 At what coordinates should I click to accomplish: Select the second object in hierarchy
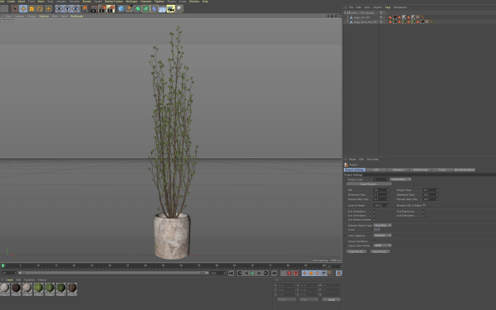pyautogui.click(x=362, y=17)
